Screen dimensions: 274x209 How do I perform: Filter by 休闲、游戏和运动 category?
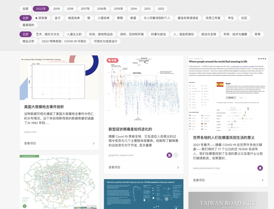click(x=101, y=34)
